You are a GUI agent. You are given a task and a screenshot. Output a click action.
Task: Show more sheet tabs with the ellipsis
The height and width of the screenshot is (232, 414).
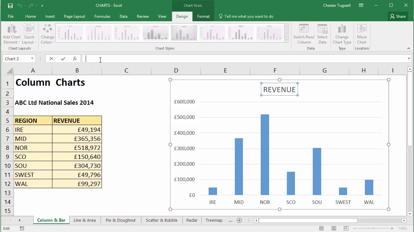click(230, 220)
